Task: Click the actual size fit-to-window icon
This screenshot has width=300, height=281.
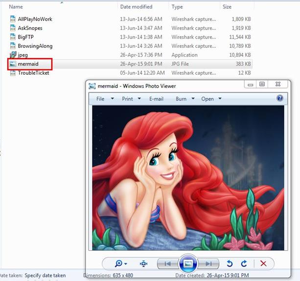Action: click(143, 263)
